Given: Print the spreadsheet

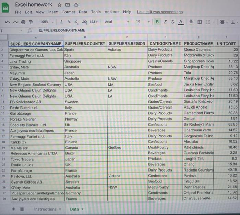Looking at the screenshot, I should tap(23, 22).
